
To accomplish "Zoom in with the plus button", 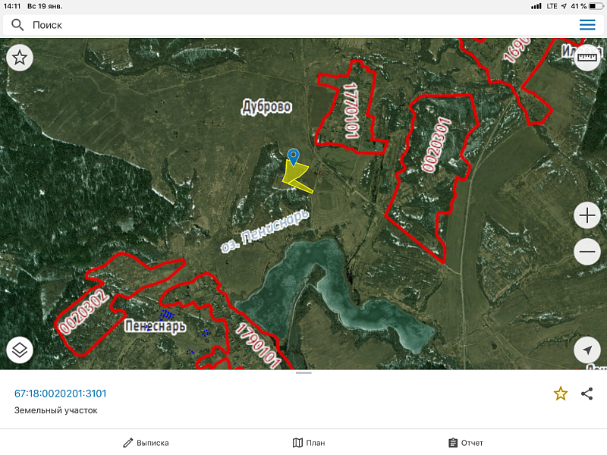I will tap(587, 215).
